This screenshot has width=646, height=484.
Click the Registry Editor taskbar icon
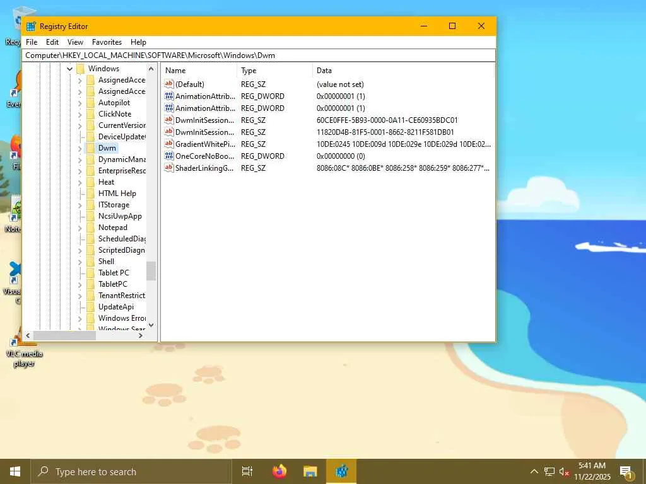[x=341, y=471]
